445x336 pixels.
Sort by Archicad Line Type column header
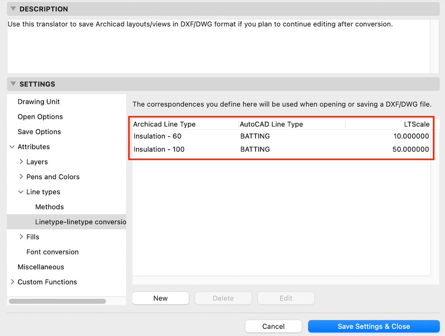coord(186,124)
